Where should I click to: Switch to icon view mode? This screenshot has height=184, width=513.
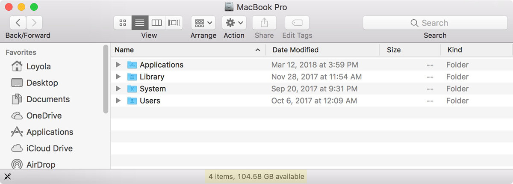click(123, 23)
